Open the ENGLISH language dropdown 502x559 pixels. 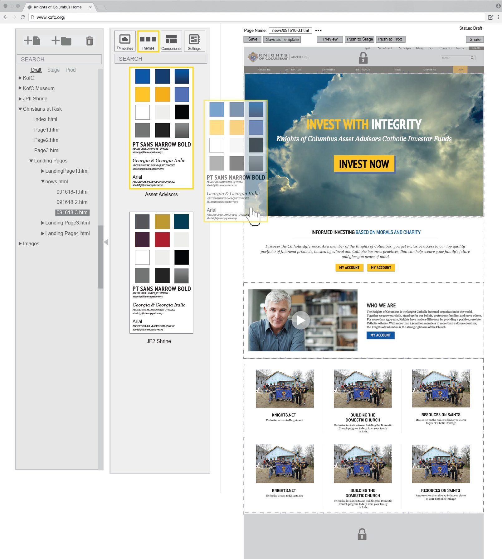coord(476,48)
